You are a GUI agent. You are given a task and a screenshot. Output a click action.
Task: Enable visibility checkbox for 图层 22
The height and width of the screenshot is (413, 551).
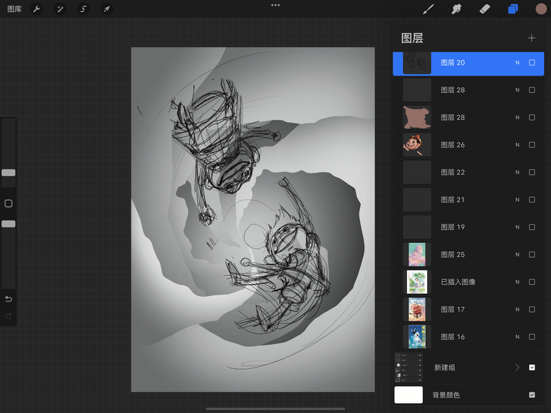pyautogui.click(x=532, y=172)
